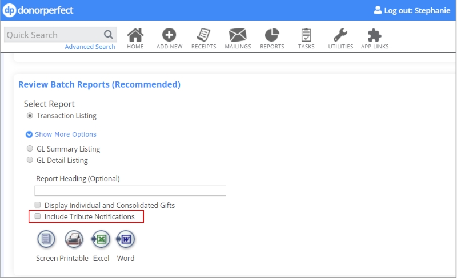Click Log out: Stephanie link

[x=417, y=10]
